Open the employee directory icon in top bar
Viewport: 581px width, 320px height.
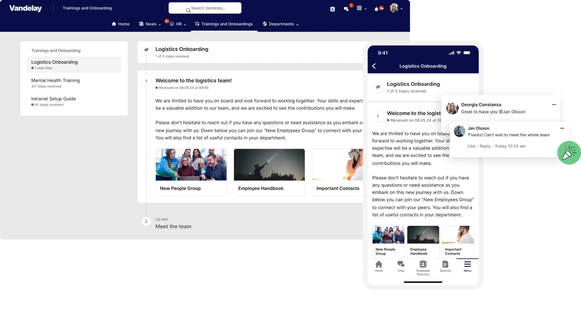[332, 8]
